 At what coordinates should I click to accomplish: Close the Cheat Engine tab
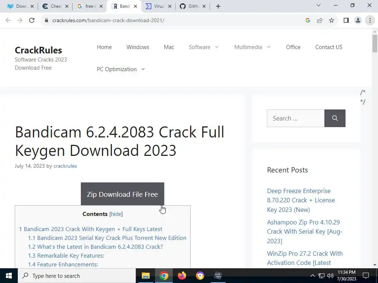(x=67, y=6)
